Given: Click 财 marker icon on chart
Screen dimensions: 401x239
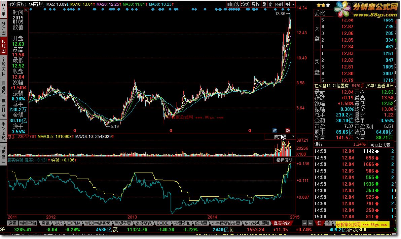Looking at the screenshot, I should coord(275,130).
